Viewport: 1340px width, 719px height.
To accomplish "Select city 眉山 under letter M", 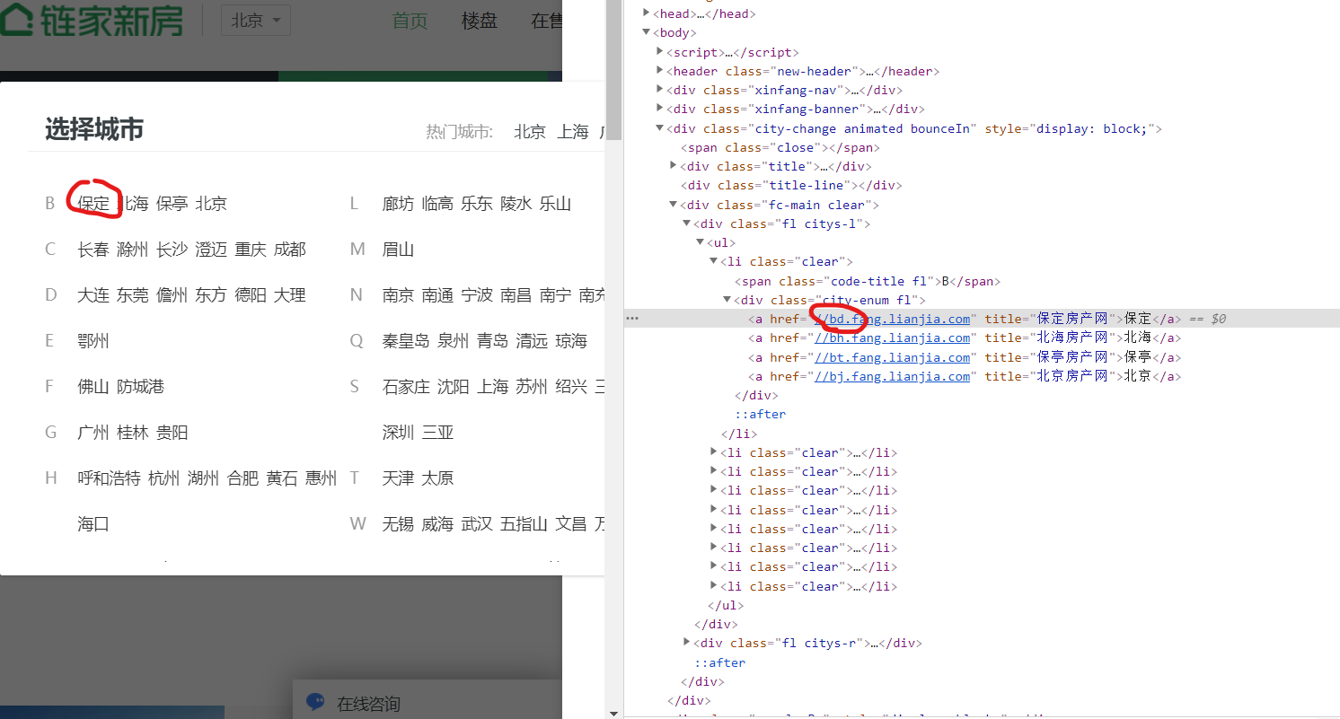I will [x=398, y=250].
